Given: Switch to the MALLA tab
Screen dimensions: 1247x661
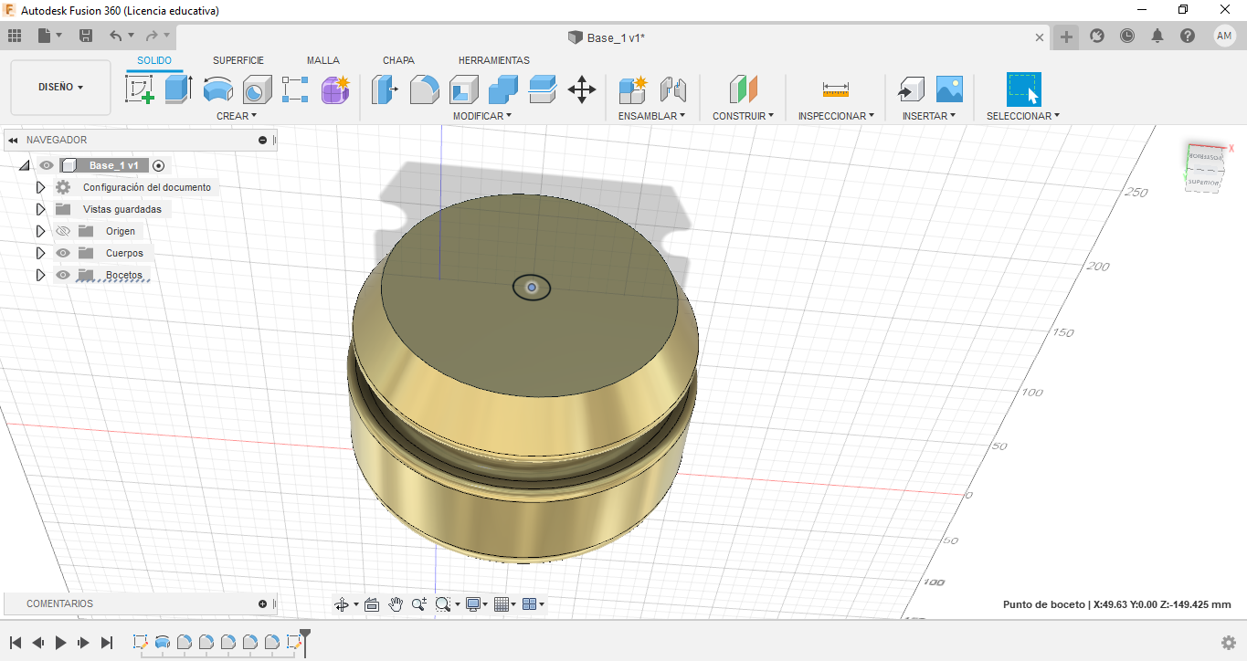Looking at the screenshot, I should [x=322, y=60].
